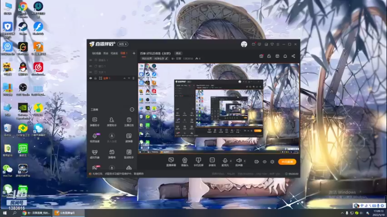Switch to the second scene tab
Image resolution: width=387 pixels, height=217 pixels.
click(106, 54)
